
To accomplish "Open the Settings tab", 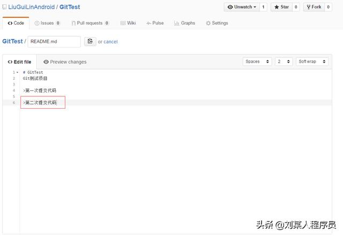I will coord(217,23).
